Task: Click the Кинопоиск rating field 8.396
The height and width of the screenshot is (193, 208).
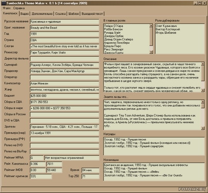Action: (38, 164)
